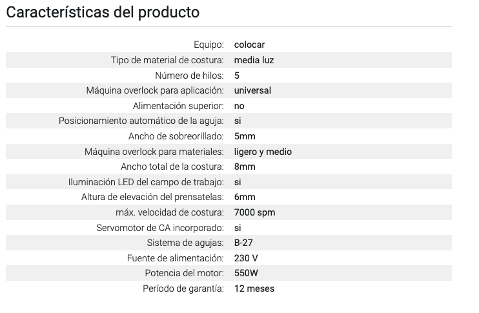The width and height of the screenshot is (479, 313).
Task: Click the '7000 spm' speed value
Action: coord(255,212)
